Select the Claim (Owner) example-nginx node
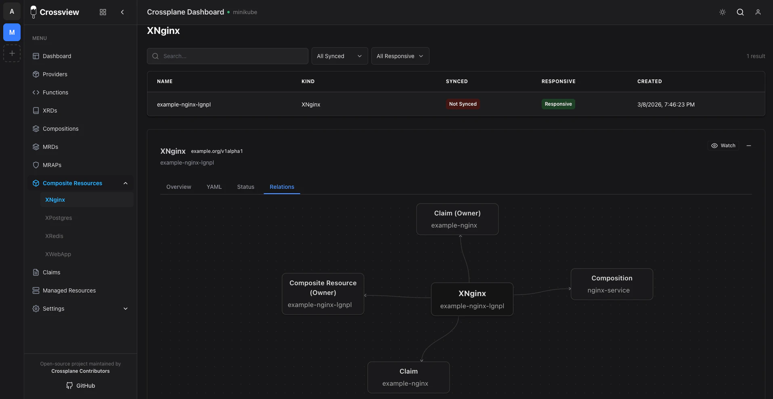The width and height of the screenshot is (773, 399). click(457, 219)
